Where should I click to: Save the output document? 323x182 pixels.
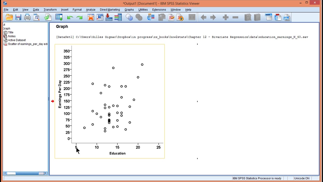[18, 17]
